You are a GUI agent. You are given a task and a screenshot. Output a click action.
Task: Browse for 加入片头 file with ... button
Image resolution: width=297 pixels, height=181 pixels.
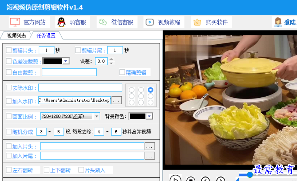150,146
